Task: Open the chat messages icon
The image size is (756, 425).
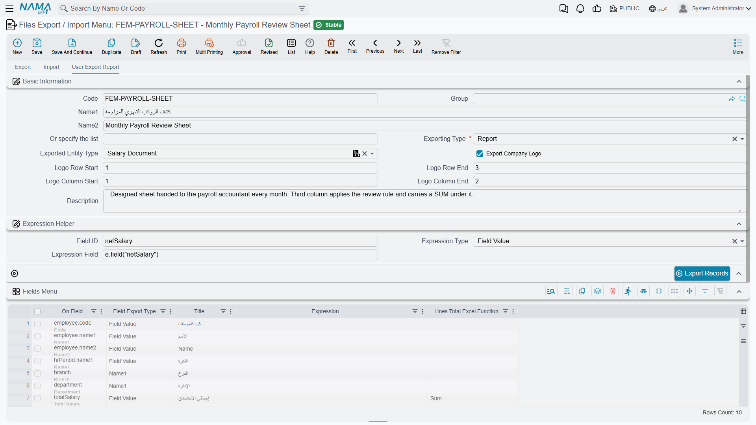Action: 564,9
